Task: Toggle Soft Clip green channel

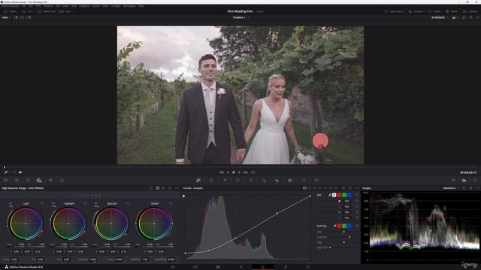Action: pyautogui.click(x=344, y=226)
